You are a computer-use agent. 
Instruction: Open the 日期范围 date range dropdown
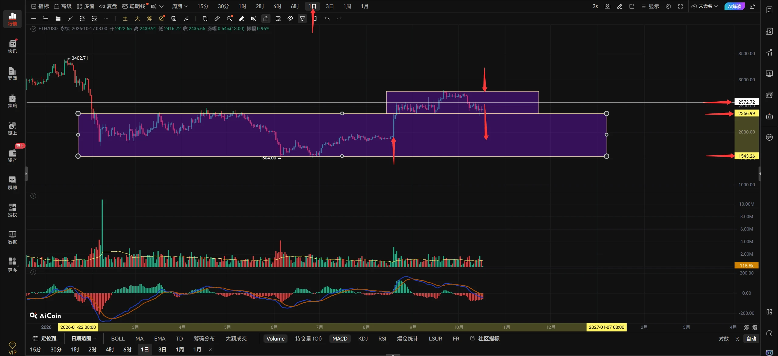click(x=84, y=338)
